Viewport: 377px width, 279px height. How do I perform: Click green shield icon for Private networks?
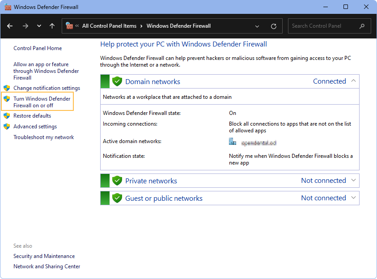(117, 181)
